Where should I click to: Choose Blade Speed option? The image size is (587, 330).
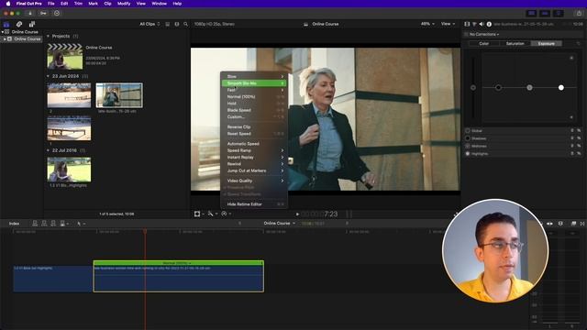coord(254,110)
